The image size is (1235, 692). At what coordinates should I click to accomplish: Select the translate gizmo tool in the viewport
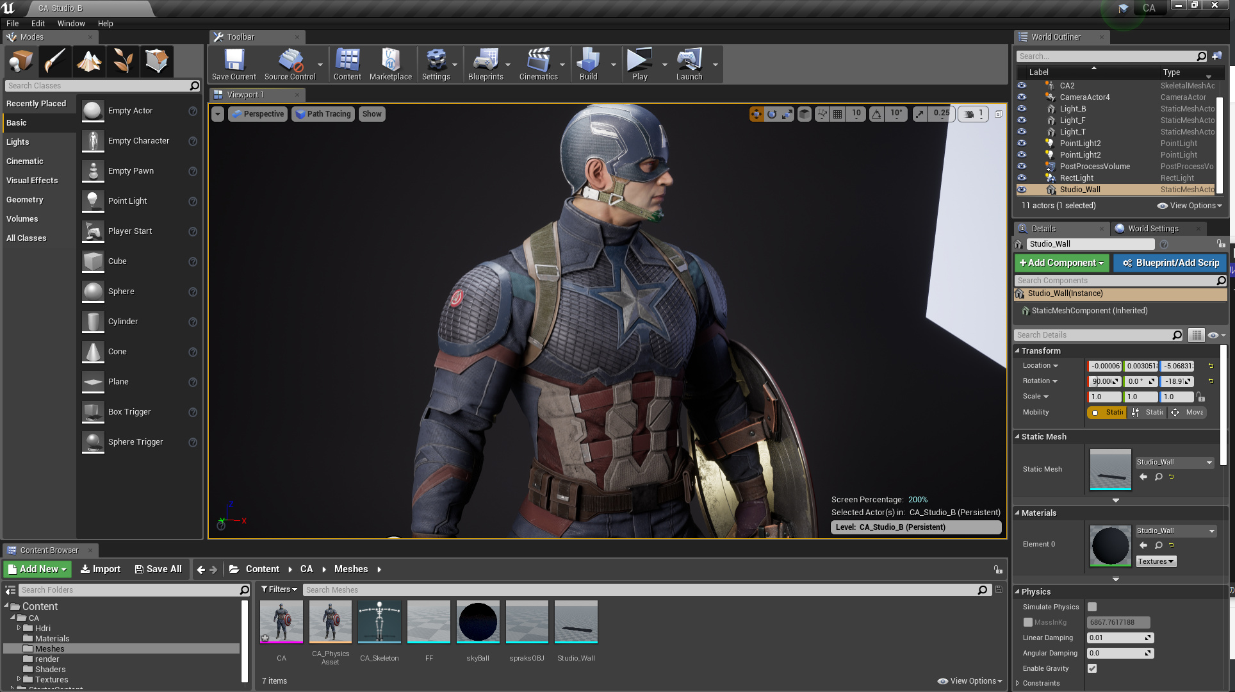(x=757, y=114)
